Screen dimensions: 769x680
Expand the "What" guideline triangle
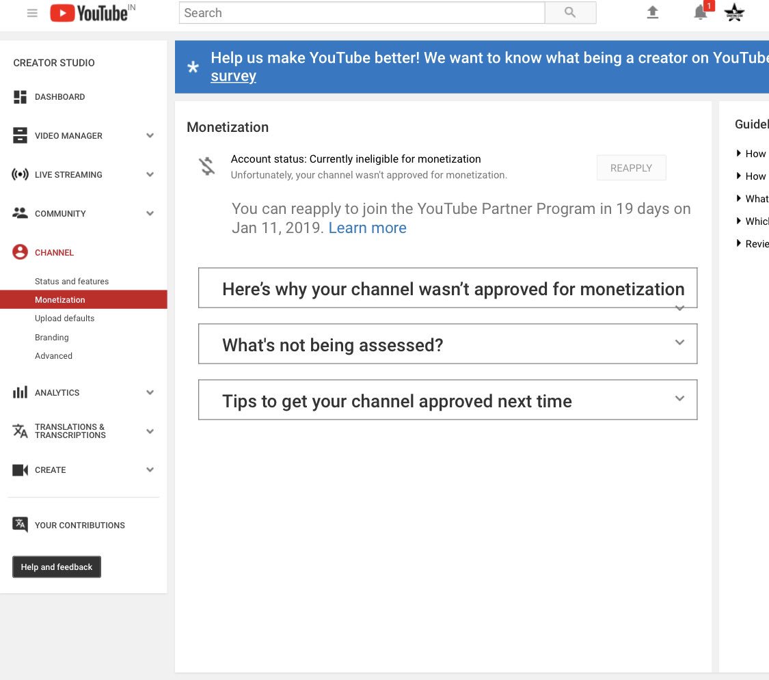(x=739, y=198)
